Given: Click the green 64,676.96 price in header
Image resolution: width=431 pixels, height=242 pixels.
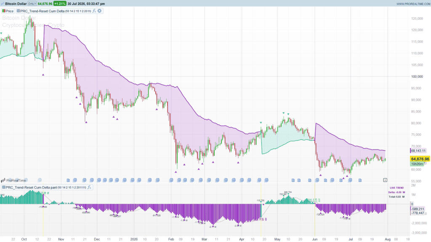Looking at the screenshot, I should (45, 4).
